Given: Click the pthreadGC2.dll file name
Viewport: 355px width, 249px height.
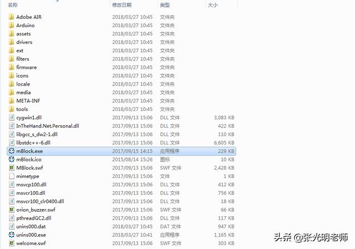Looking at the screenshot, I should click(34, 218).
